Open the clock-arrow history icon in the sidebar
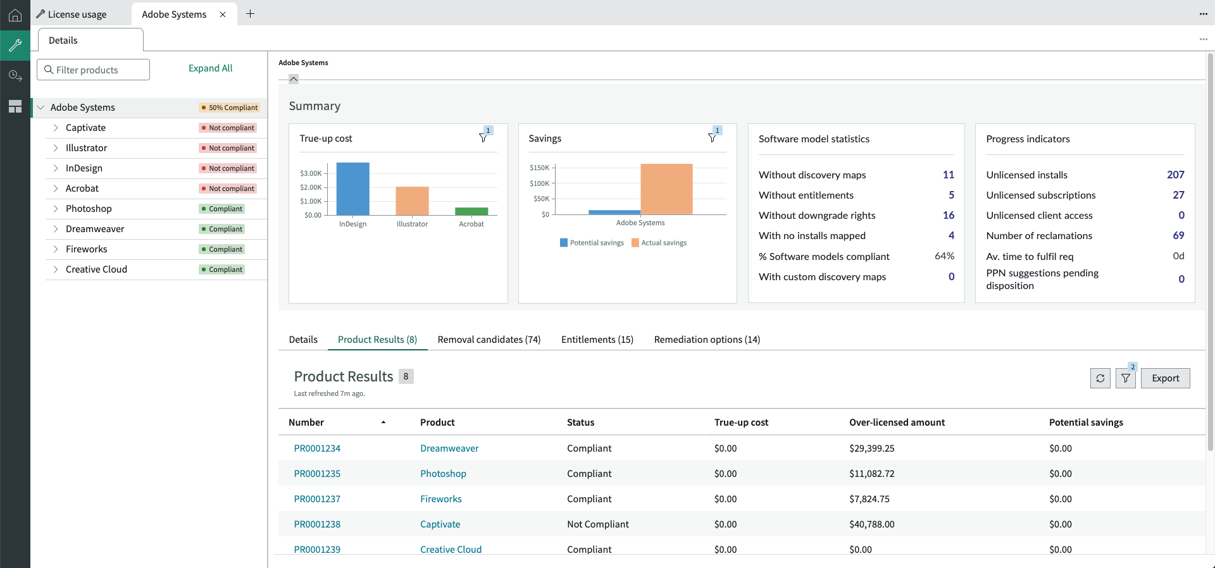Viewport: 1215px width, 568px height. coord(15,76)
